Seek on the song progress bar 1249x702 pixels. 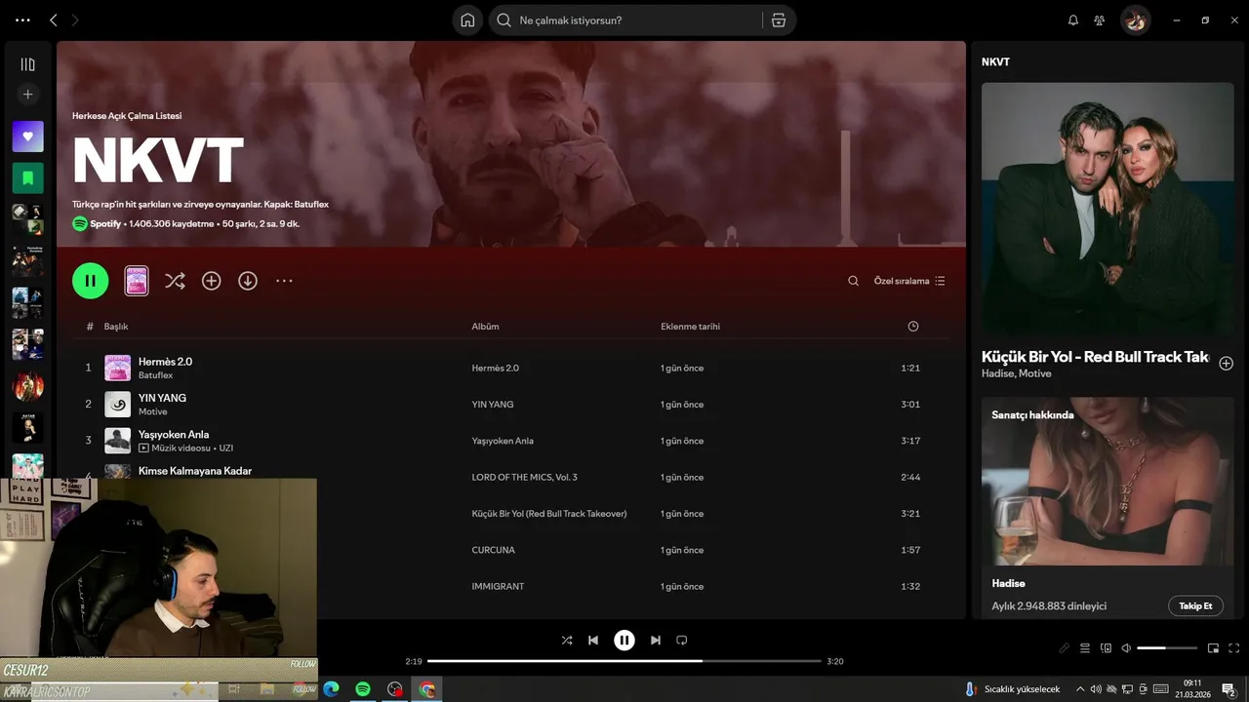pos(624,661)
